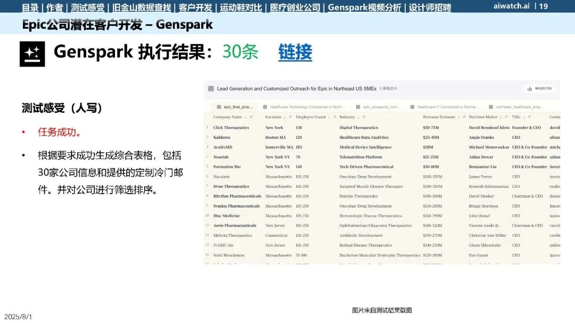Jump to 运动鞋对比 section in navigation
The height and width of the screenshot is (323, 575).
pos(241,7)
